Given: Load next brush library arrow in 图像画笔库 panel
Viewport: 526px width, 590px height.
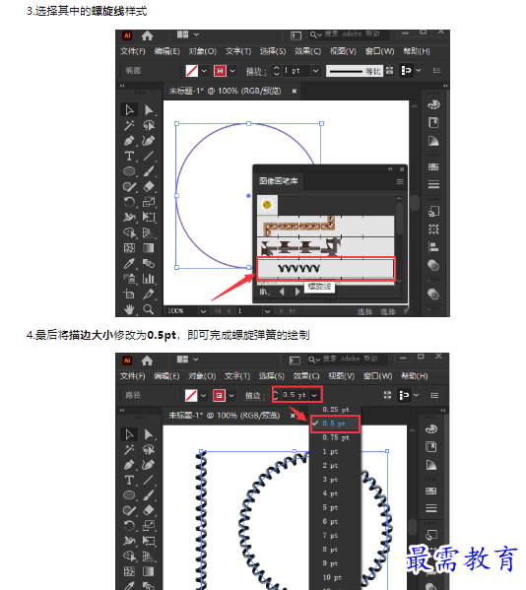Looking at the screenshot, I should 297,292.
